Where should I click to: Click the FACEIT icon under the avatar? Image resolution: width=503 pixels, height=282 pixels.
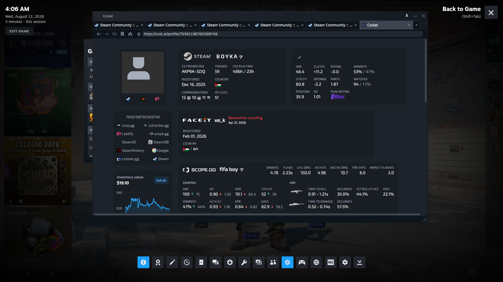(x=143, y=99)
